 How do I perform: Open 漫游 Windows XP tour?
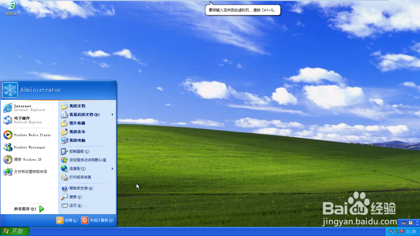coord(29,160)
